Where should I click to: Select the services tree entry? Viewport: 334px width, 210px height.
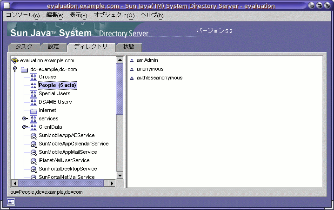tap(48, 118)
